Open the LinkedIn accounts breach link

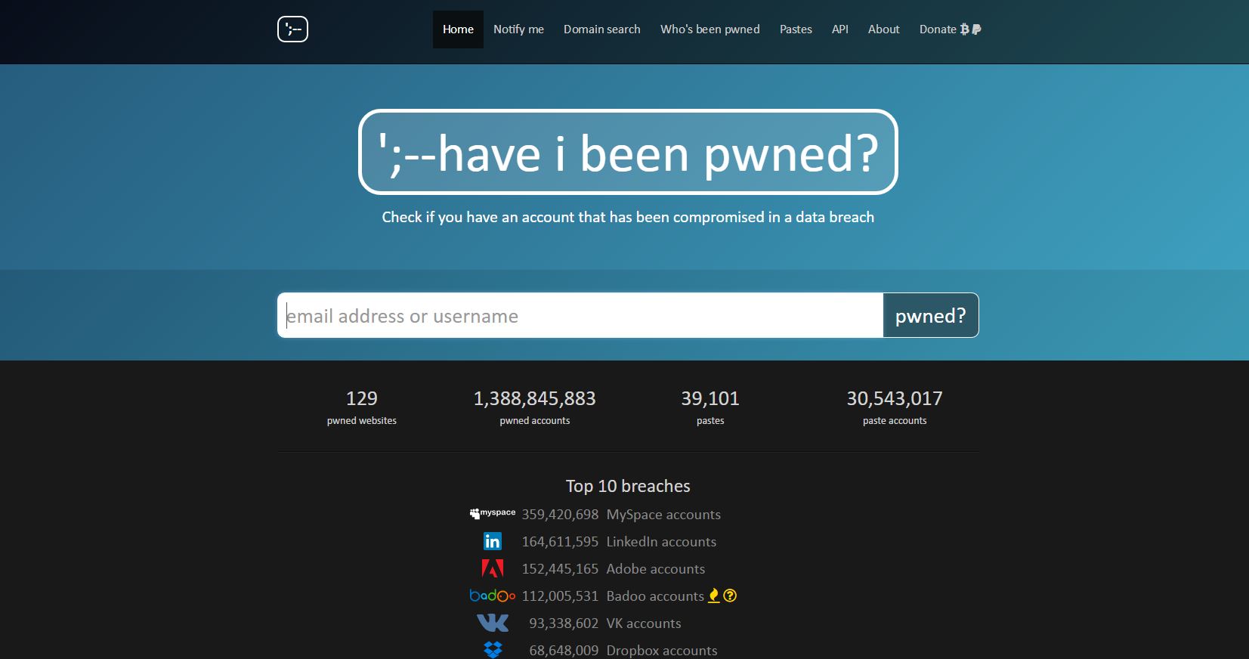(x=661, y=542)
